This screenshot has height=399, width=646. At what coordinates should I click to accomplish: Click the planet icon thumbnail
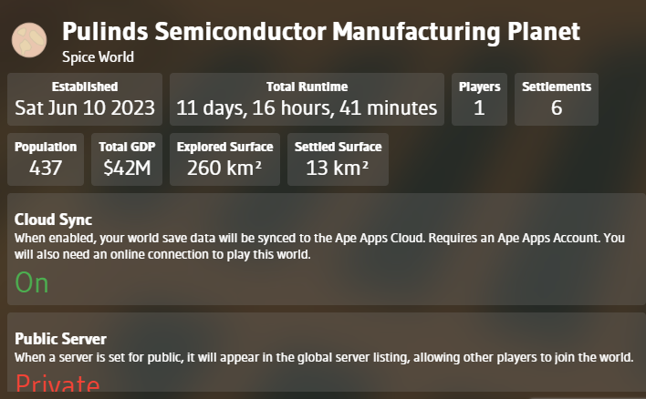pyautogui.click(x=29, y=40)
